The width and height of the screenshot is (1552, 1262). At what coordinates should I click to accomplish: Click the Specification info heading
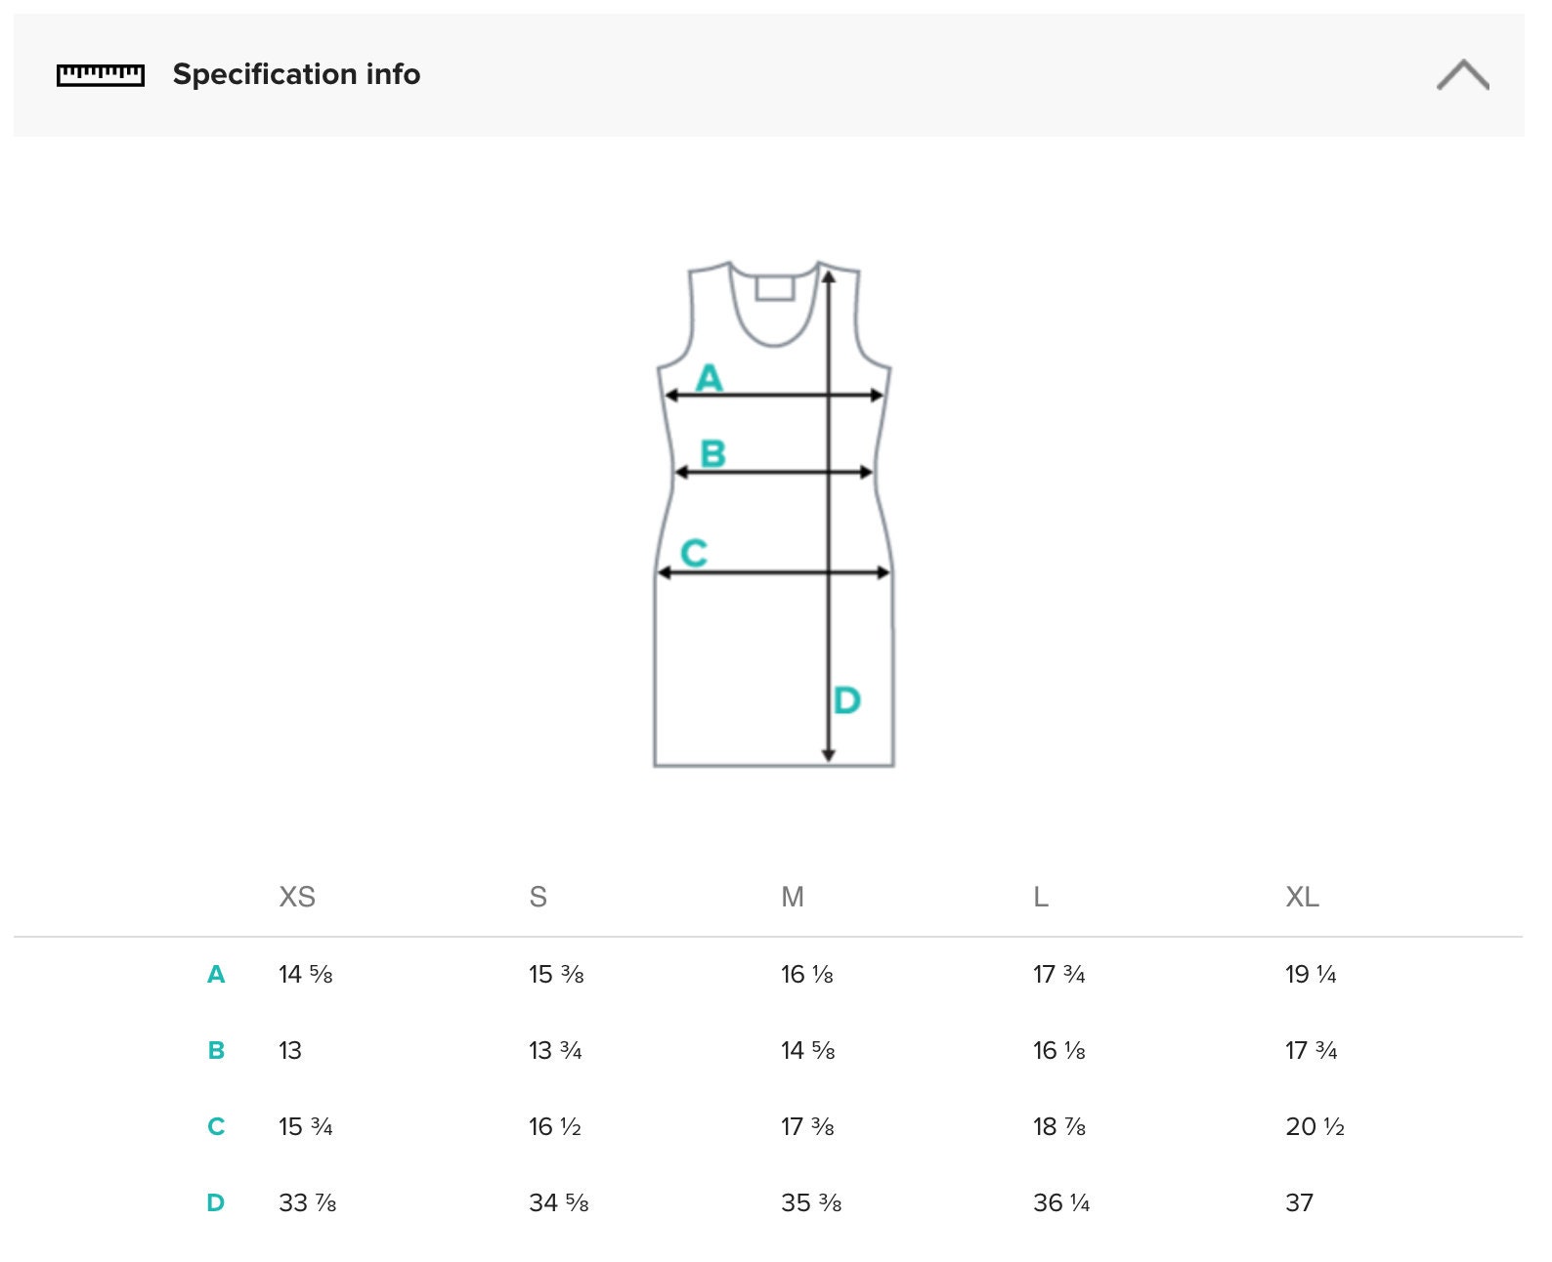click(x=296, y=74)
